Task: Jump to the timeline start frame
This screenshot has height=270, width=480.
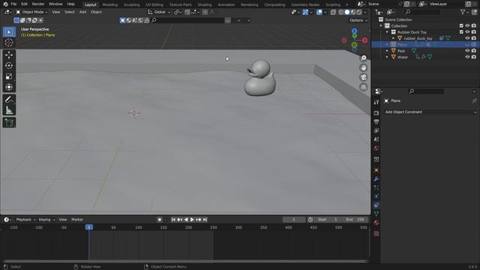Action: pos(173,220)
